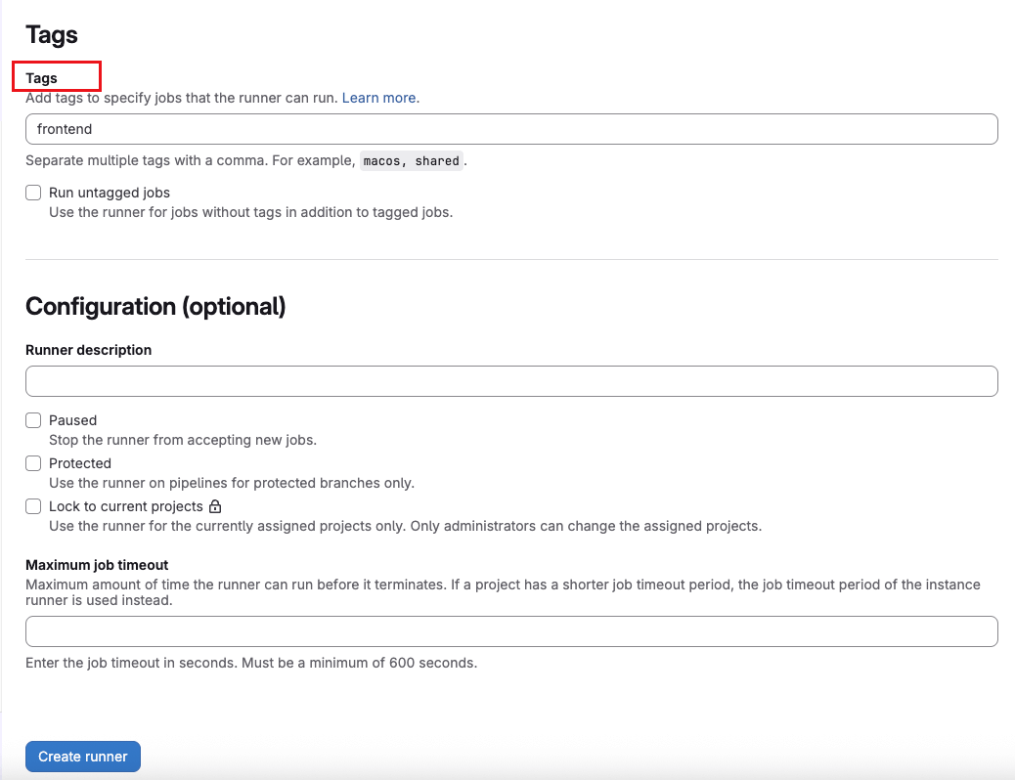Select the Maximum job timeout input box

tap(510, 631)
